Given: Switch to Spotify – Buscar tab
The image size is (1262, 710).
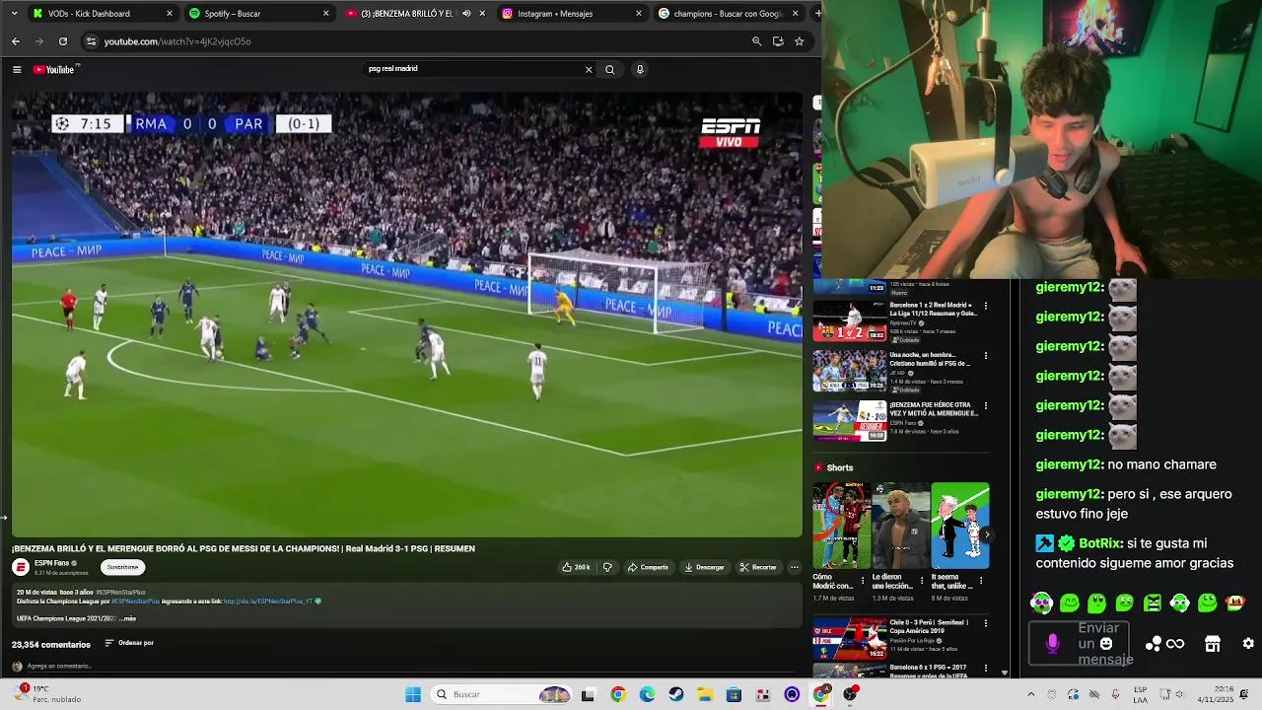Looking at the screenshot, I should 259,14.
